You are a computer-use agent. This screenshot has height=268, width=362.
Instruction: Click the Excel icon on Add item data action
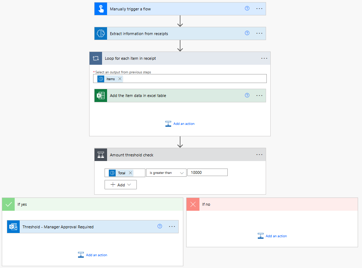[101, 96]
